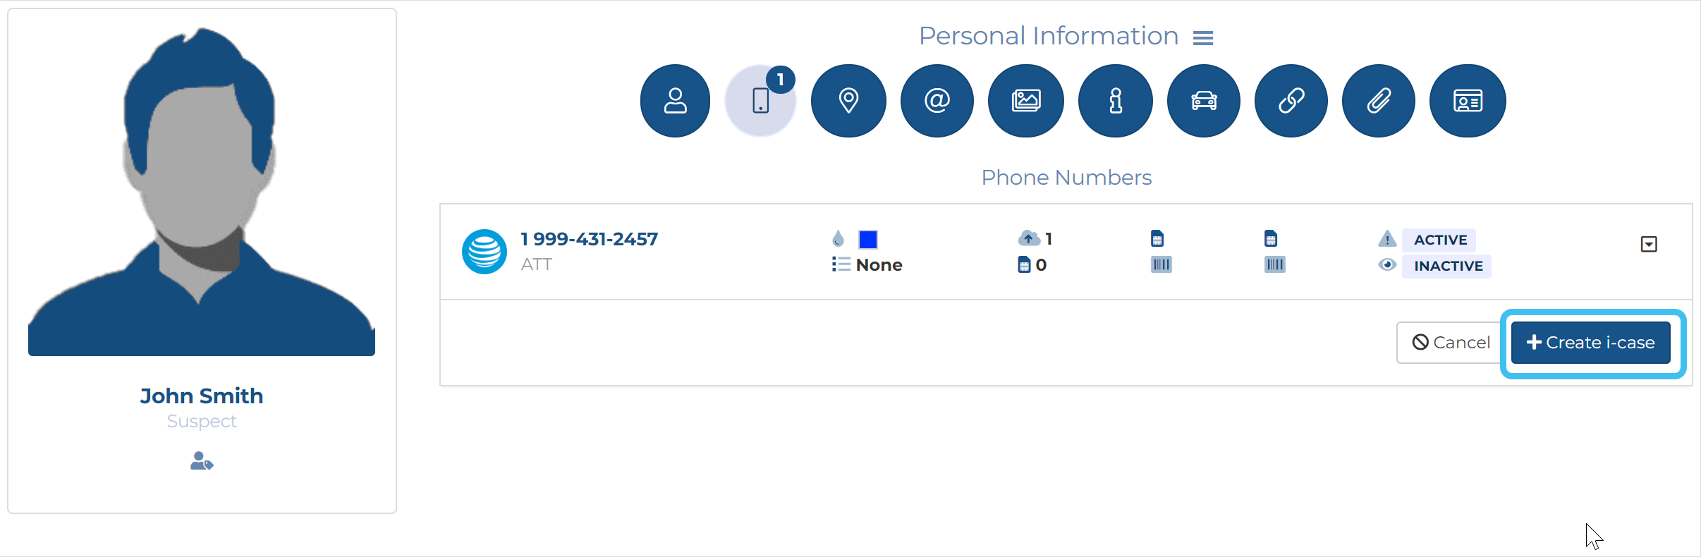Screen dimensions: 1701x557
Task: Click the user tag icon under Suspect
Action: [x=202, y=461]
